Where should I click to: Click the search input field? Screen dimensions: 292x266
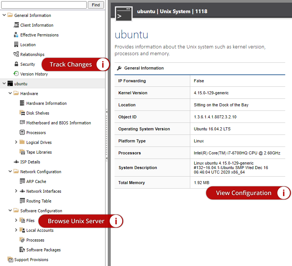[44, 5]
